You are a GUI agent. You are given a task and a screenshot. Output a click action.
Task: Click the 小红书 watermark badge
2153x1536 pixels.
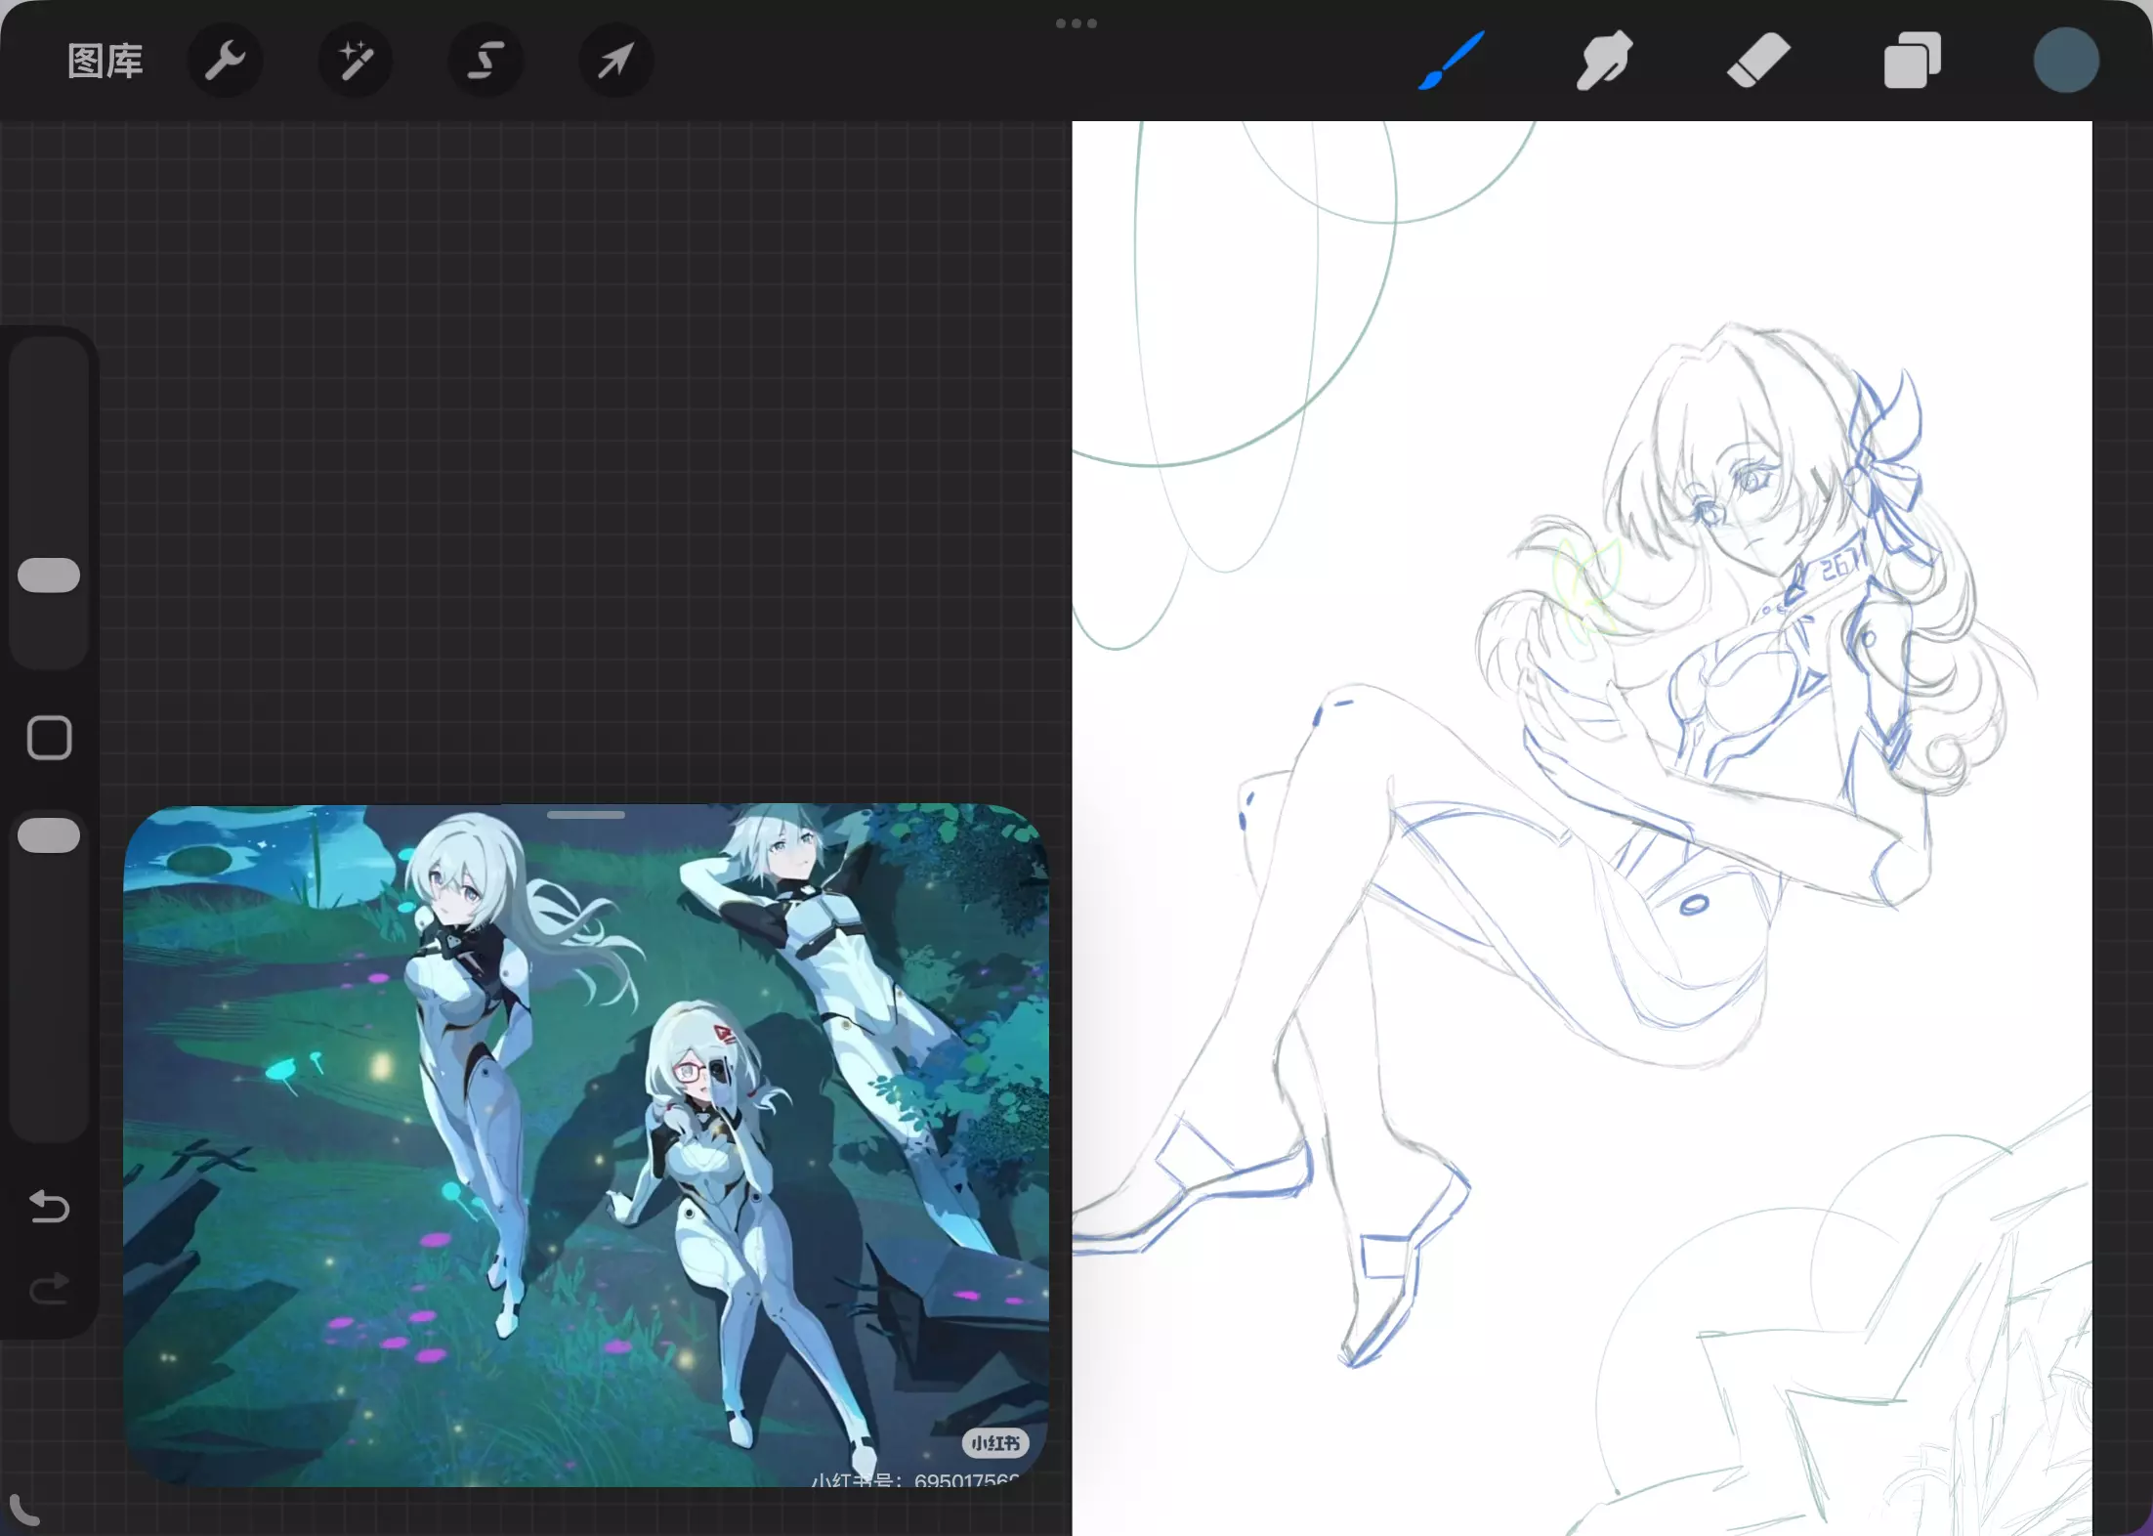point(995,1443)
